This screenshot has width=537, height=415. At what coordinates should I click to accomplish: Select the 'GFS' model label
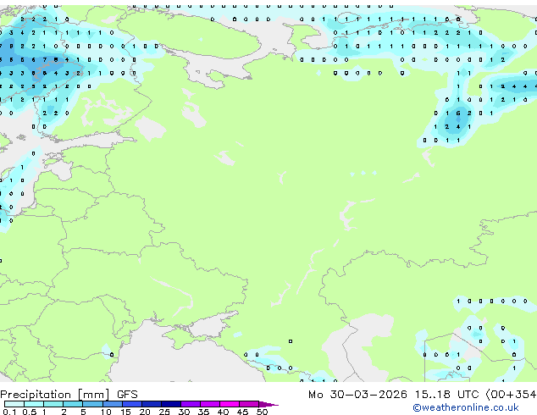pos(127,395)
